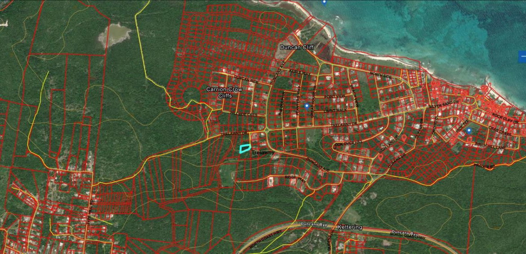Click the Kettering place label
The image size is (526, 254).
(350, 227)
